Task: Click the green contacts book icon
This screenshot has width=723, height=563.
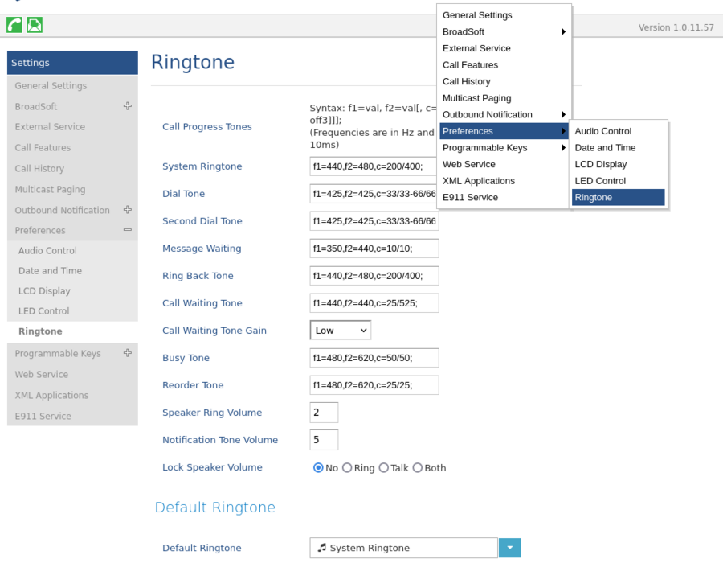Action: coord(35,25)
